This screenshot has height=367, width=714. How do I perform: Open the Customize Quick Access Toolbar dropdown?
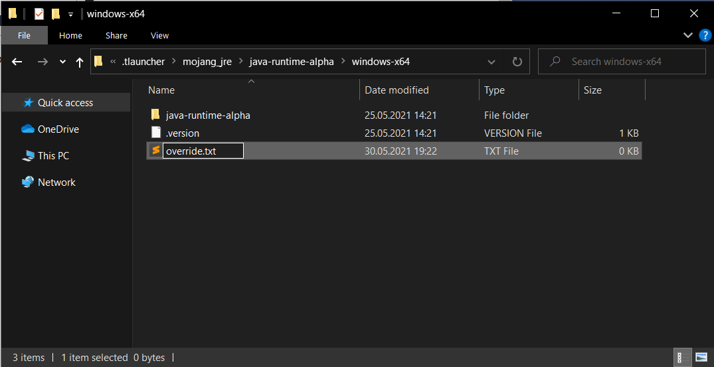70,15
